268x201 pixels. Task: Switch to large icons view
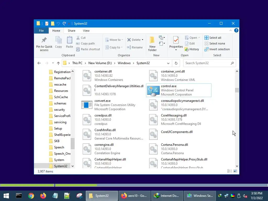tap(235, 171)
